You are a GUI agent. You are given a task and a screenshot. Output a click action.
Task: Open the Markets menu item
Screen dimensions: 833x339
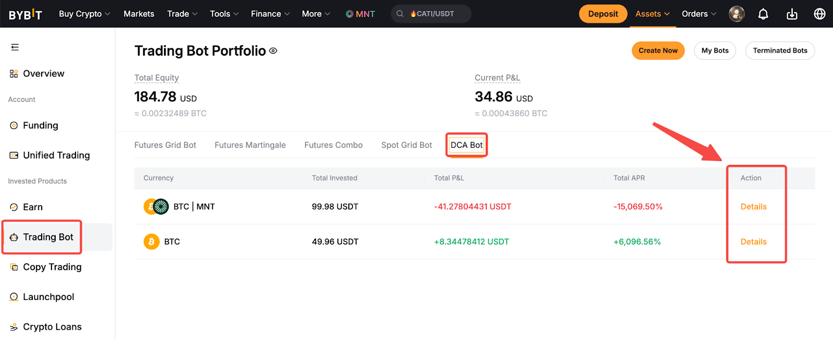coord(139,14)
